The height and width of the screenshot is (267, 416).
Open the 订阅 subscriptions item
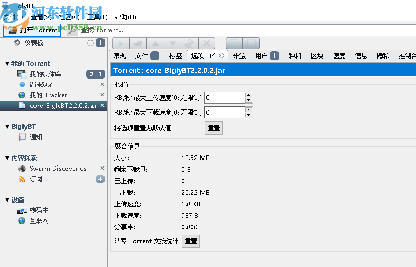(36, 179)
